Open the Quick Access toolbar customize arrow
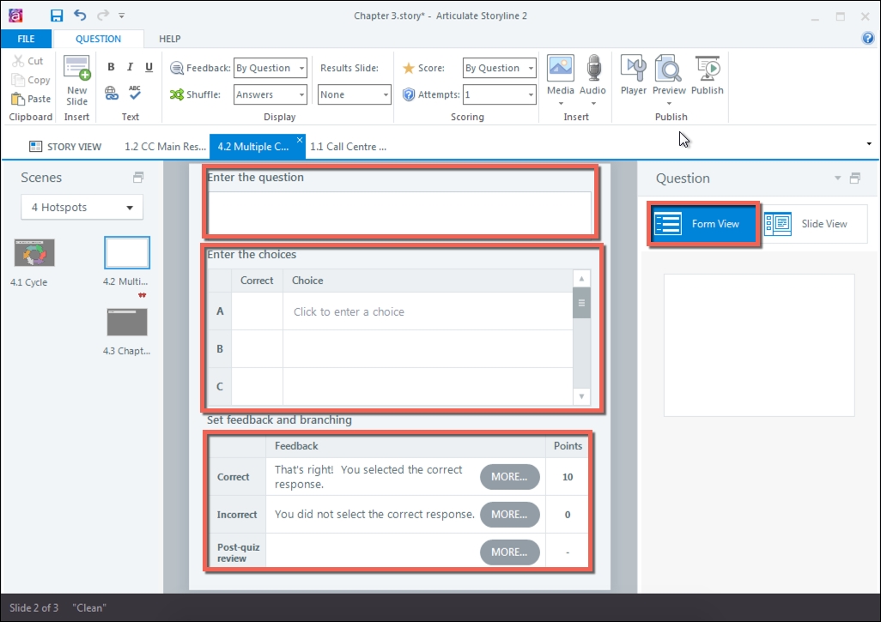The height and width of the screenshot is (622, 881). 121,15
